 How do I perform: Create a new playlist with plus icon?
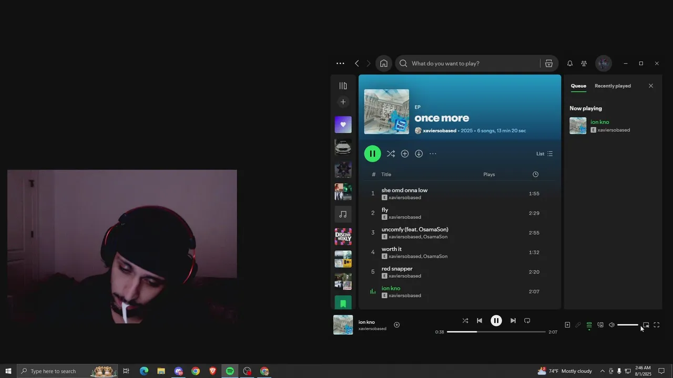343,102
